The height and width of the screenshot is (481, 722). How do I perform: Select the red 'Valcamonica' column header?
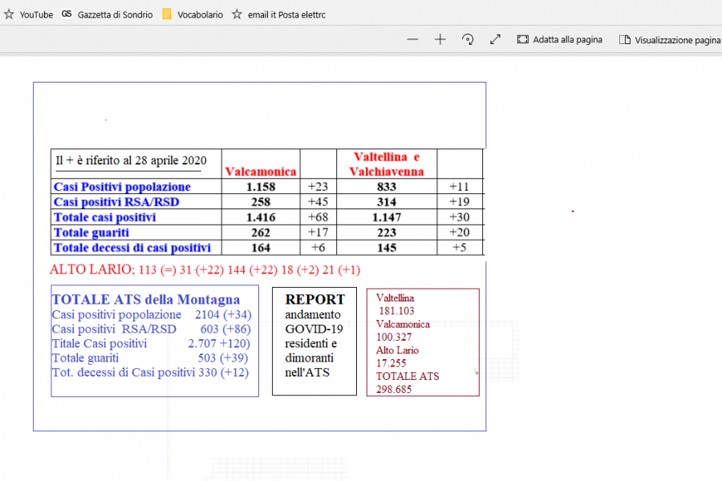click(x=261, y=172)
